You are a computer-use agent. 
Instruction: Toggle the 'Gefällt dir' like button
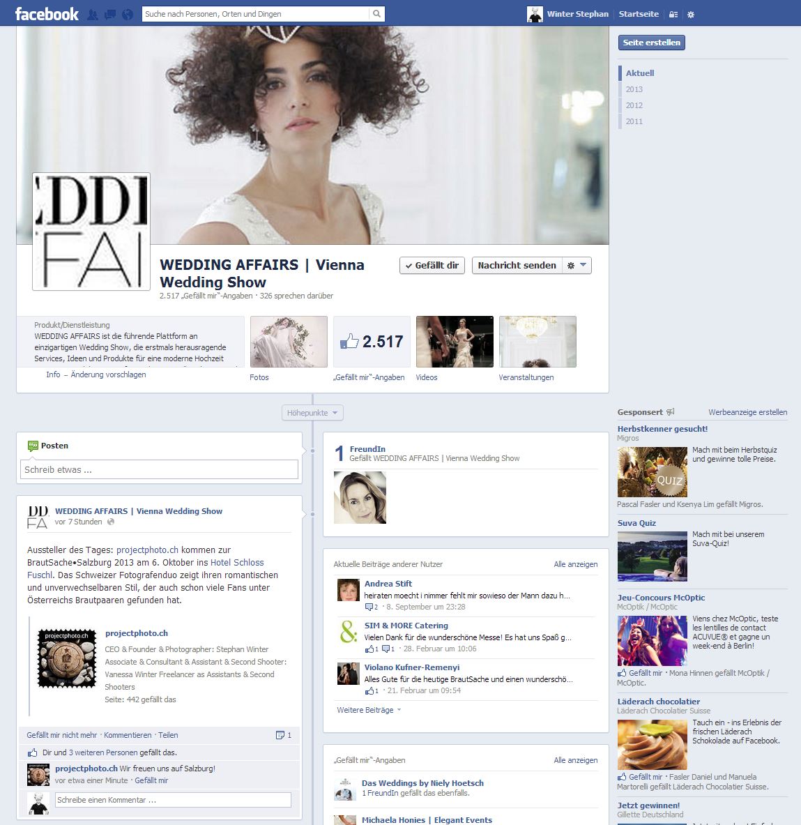pos(432,266)
